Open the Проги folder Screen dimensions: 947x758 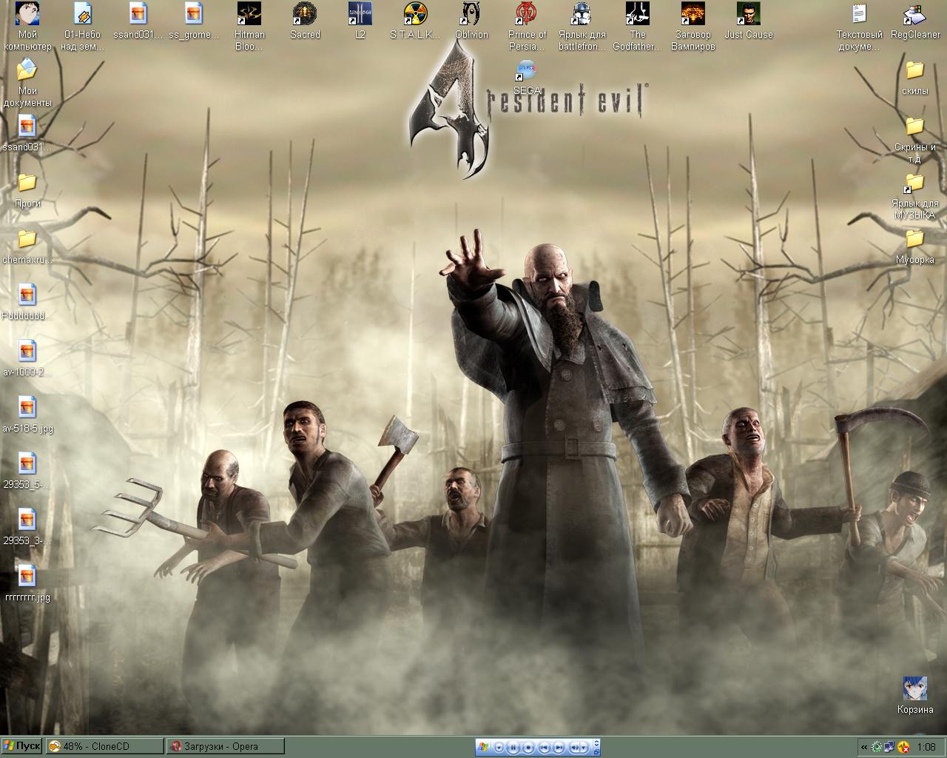click(27, 189)
